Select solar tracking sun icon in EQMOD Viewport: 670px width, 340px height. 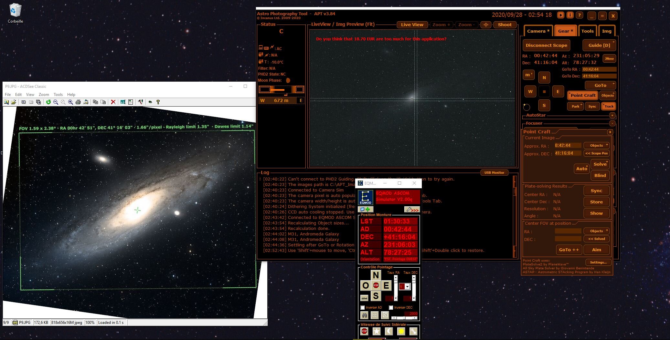tap(401, 331)
